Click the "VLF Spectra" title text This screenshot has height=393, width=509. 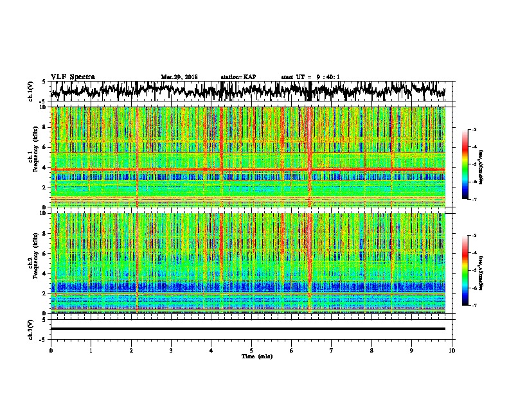pyautogui.click(x=73, y=77)
